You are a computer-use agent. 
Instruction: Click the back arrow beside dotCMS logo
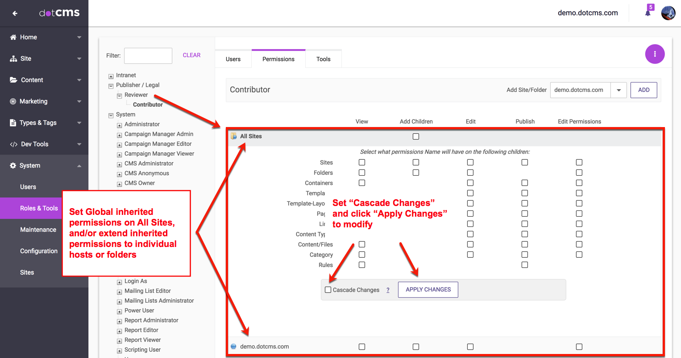[x=15, y=13]
